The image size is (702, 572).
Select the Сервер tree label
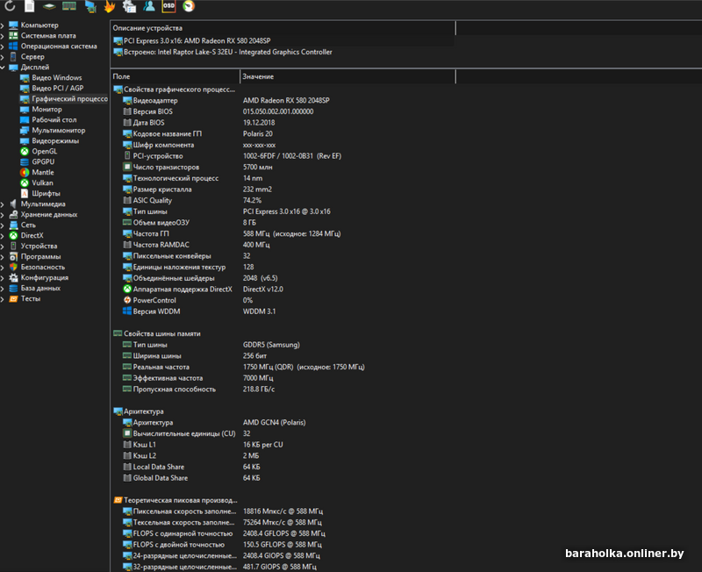32,56
